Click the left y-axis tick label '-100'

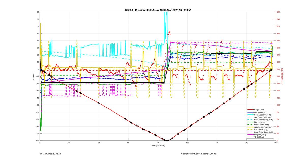click(37, 141)
